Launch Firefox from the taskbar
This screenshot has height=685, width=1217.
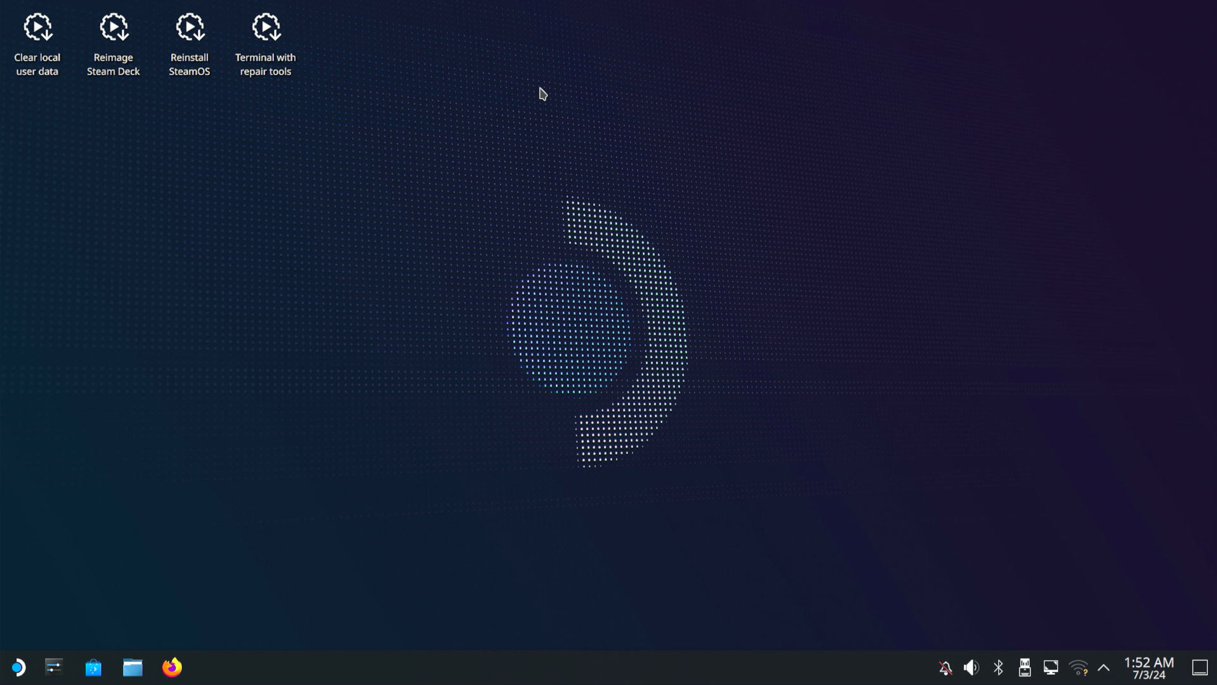pyautogui.click(x=172, y=667)
